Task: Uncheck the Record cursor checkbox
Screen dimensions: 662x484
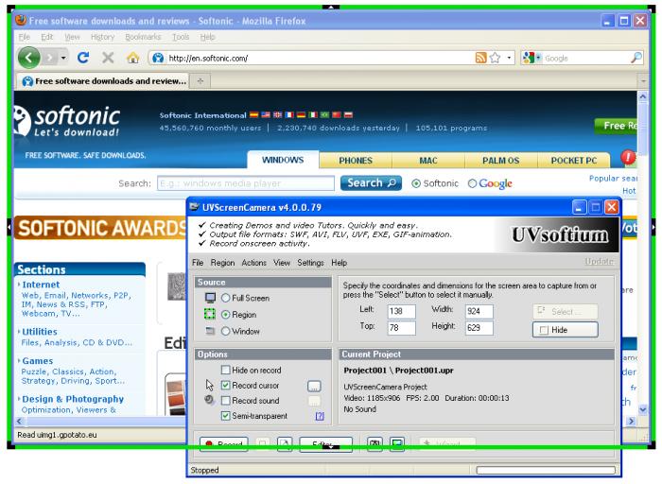Action: tap(226, 386)
